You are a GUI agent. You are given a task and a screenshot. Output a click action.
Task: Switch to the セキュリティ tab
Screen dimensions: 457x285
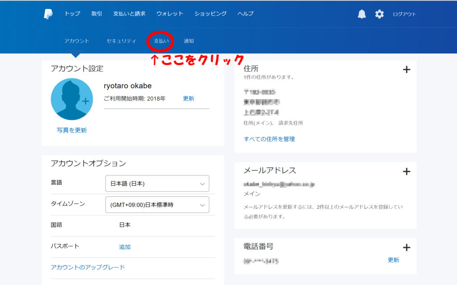tap(121, 41)
